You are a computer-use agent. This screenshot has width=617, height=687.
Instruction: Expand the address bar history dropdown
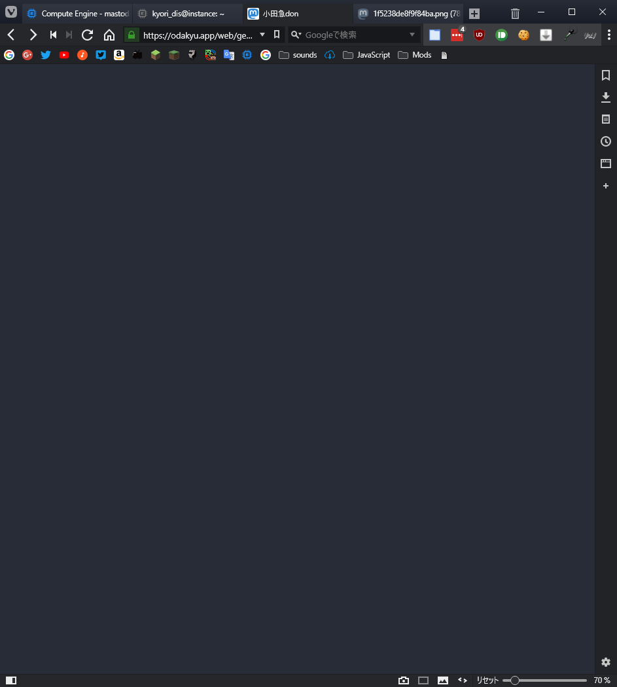[x=262, y=35]
